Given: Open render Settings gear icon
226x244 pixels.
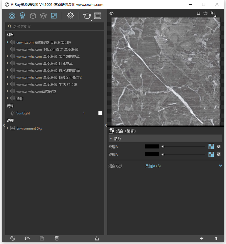Looking at the screenshot, I should 70,16.
